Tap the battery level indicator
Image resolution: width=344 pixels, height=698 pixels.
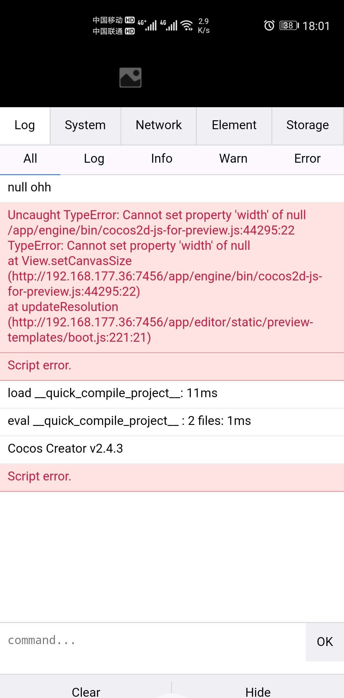tap(289, 26)
